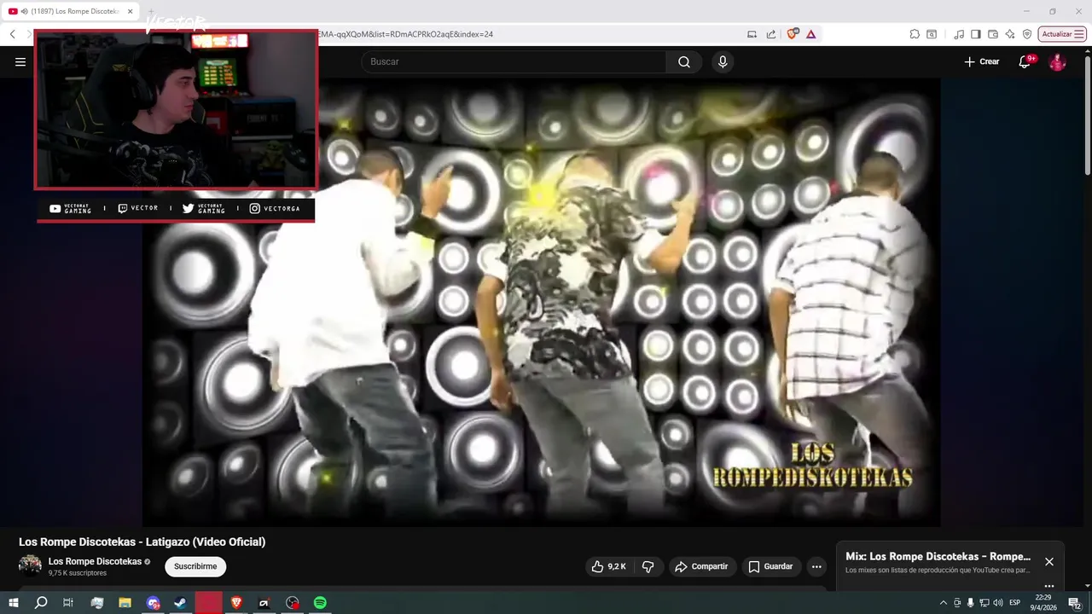Go back with browser back arrow

coord(12,34)
